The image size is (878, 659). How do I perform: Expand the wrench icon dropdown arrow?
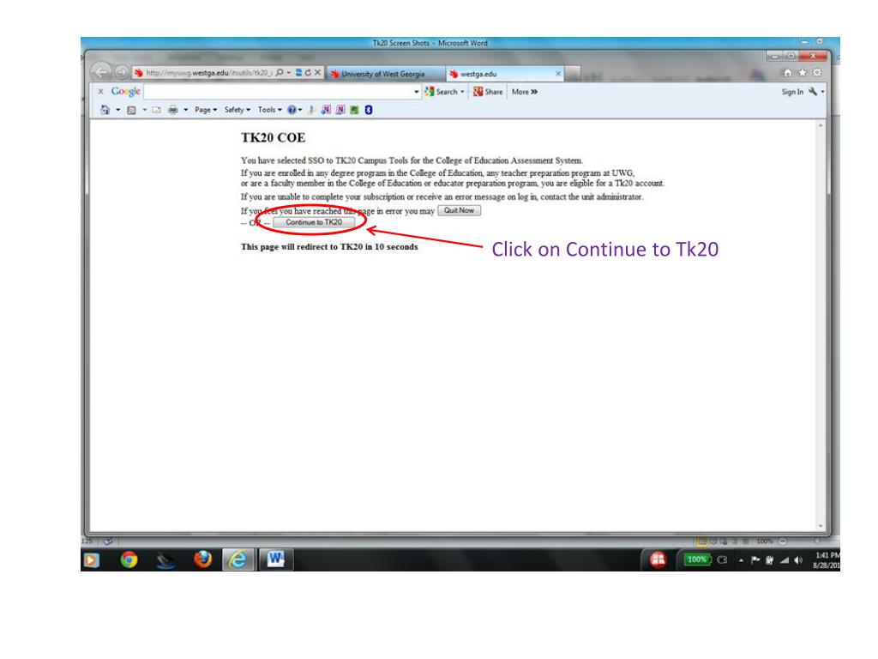pyautogui.click(x=822, y=92)
